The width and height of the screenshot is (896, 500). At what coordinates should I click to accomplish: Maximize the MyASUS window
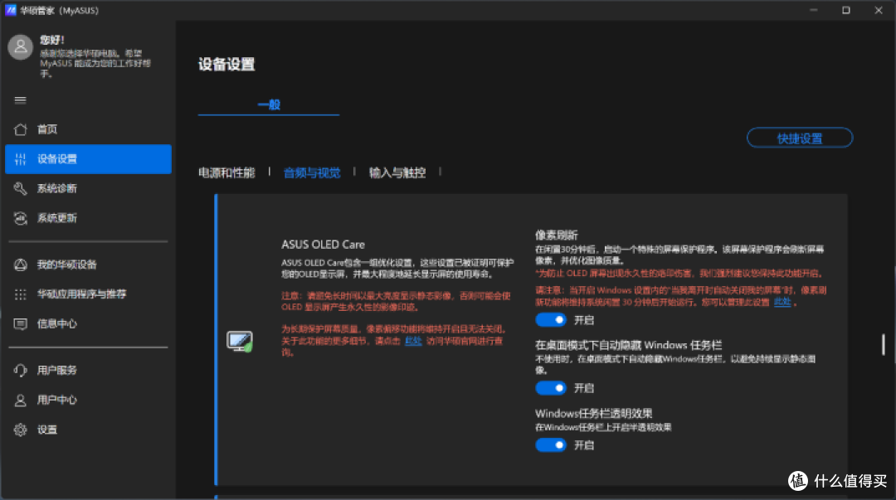845,10
